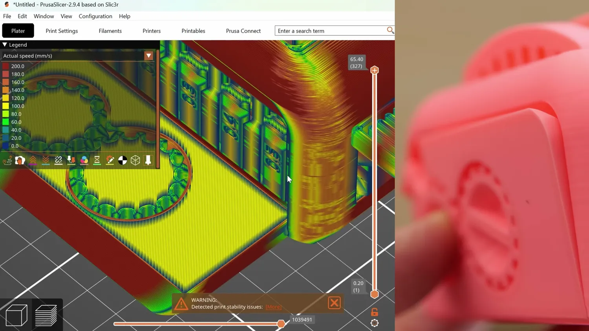Open the More link in warning
The image size is (589, 331).
tap(273, 307)
